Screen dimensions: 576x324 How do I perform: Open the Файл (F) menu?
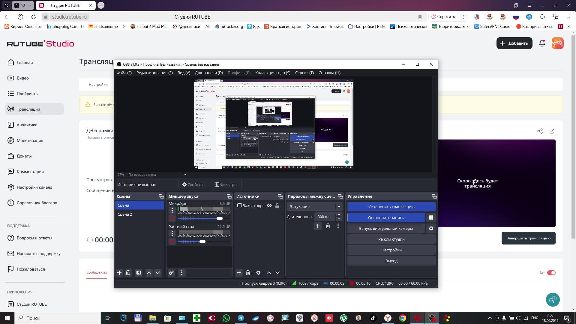coord(124,73)
